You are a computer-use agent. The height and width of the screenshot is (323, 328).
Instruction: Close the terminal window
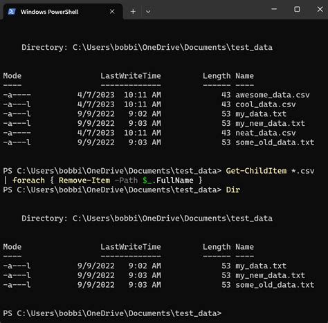(x=320, y=9)
